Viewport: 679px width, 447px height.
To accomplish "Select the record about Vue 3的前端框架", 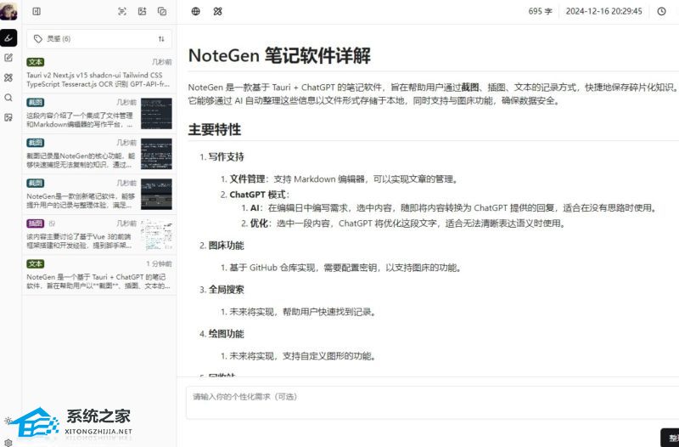I will pos(99,235).
